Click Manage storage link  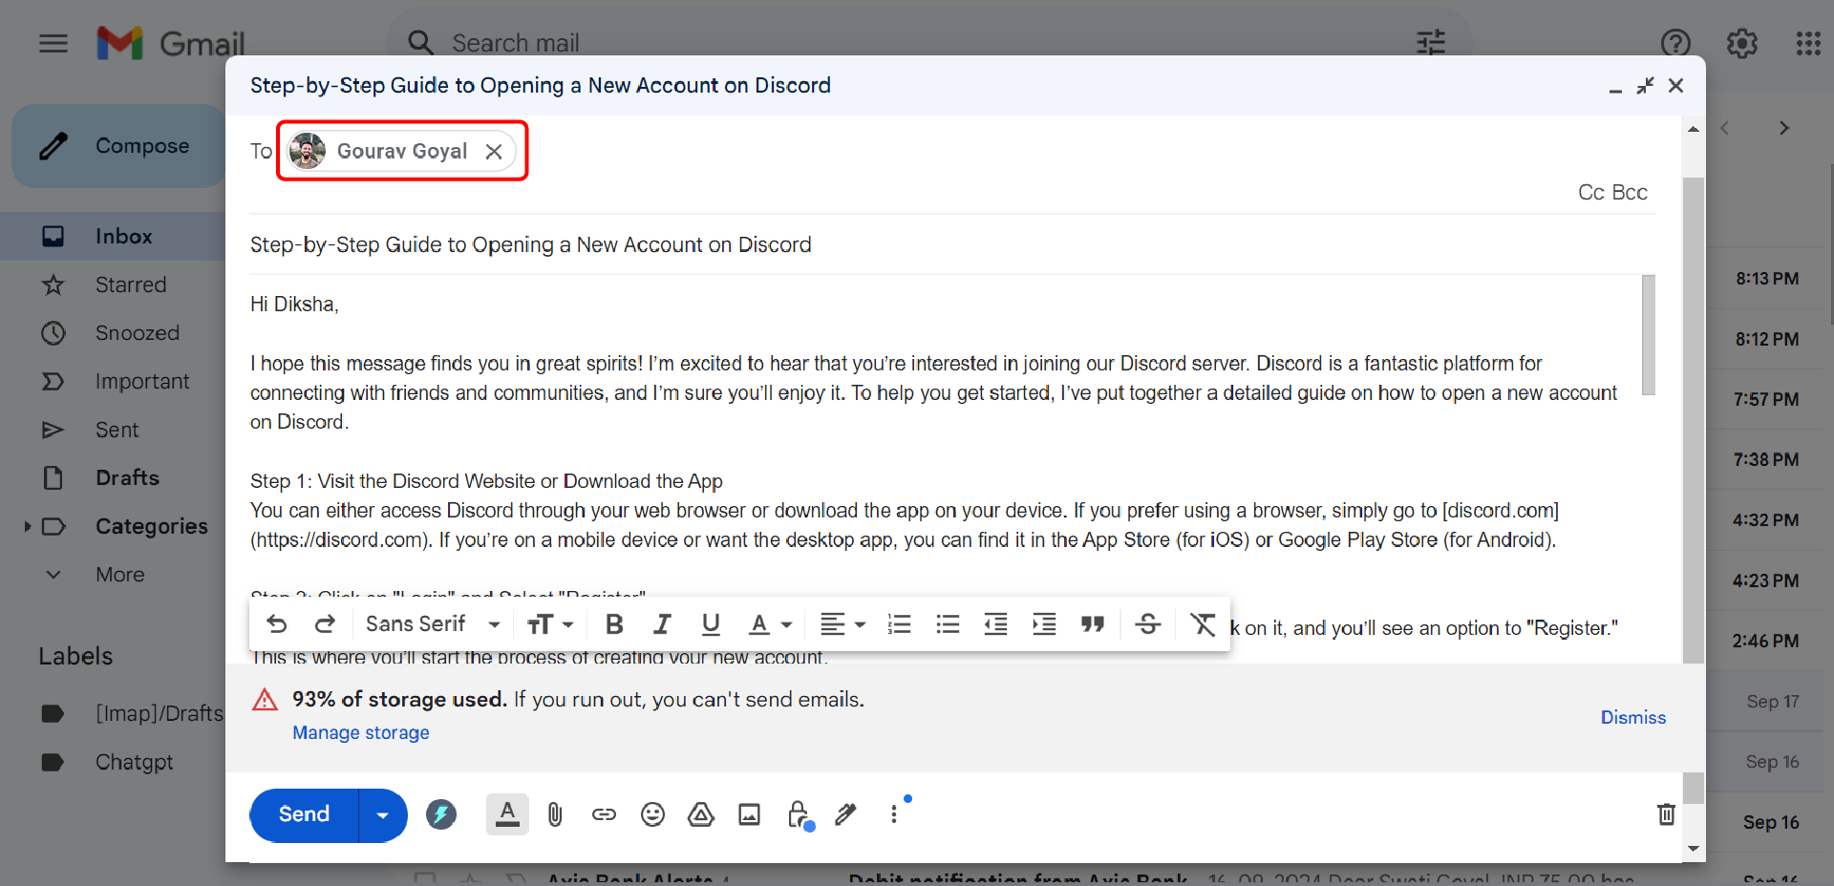point(361,732)
